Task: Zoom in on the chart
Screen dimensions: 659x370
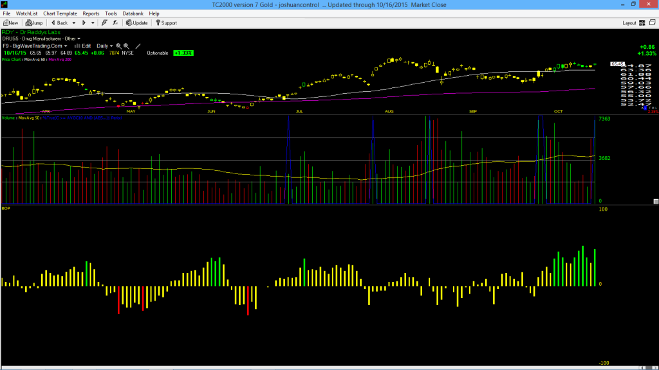Action: [118, 46]
